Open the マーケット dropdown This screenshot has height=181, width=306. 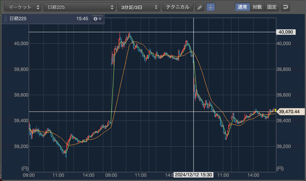point(23,7)
